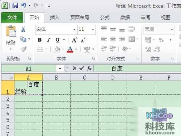Apply the red Font Color A
The height and width of the screenshot is (136, 181).
(70, 49)
